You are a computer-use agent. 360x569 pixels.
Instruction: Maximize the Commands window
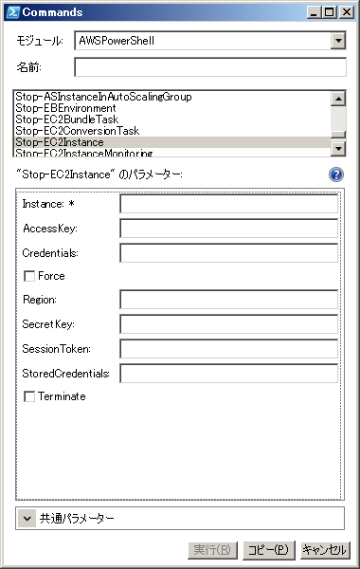click(x=329, y=12)
